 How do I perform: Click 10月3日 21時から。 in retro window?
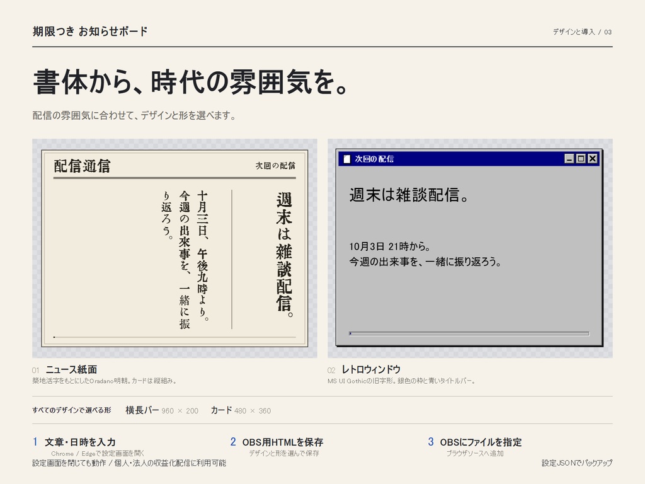pos(390,246)
